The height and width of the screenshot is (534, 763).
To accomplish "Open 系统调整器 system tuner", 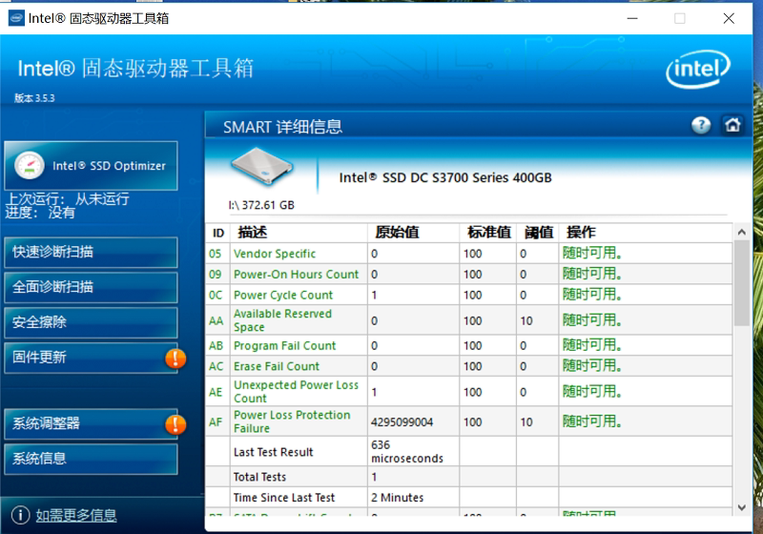I will click(x=91, y=423).
